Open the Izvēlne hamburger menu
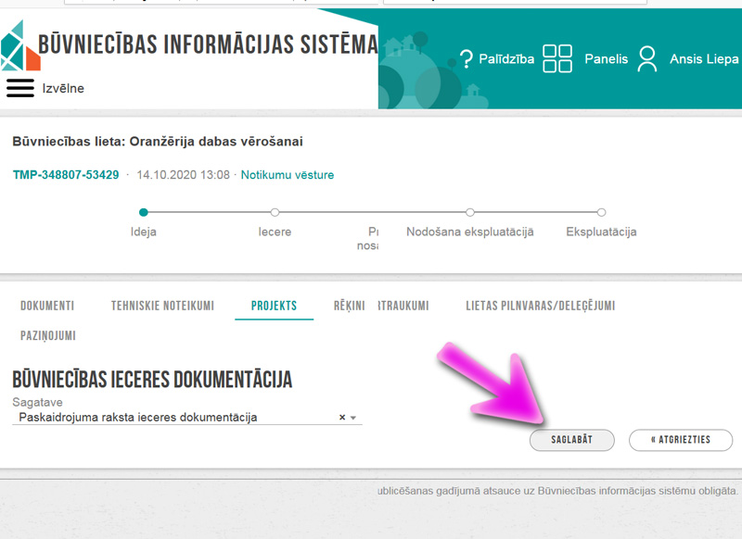Viewport: 742px width, 539px height. pyautogui.click(x=19, y=88)
